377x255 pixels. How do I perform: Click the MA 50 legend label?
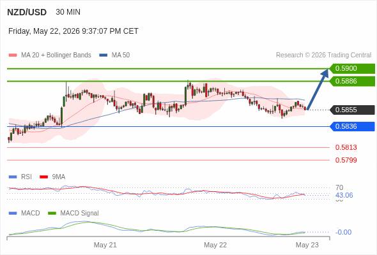121,55
